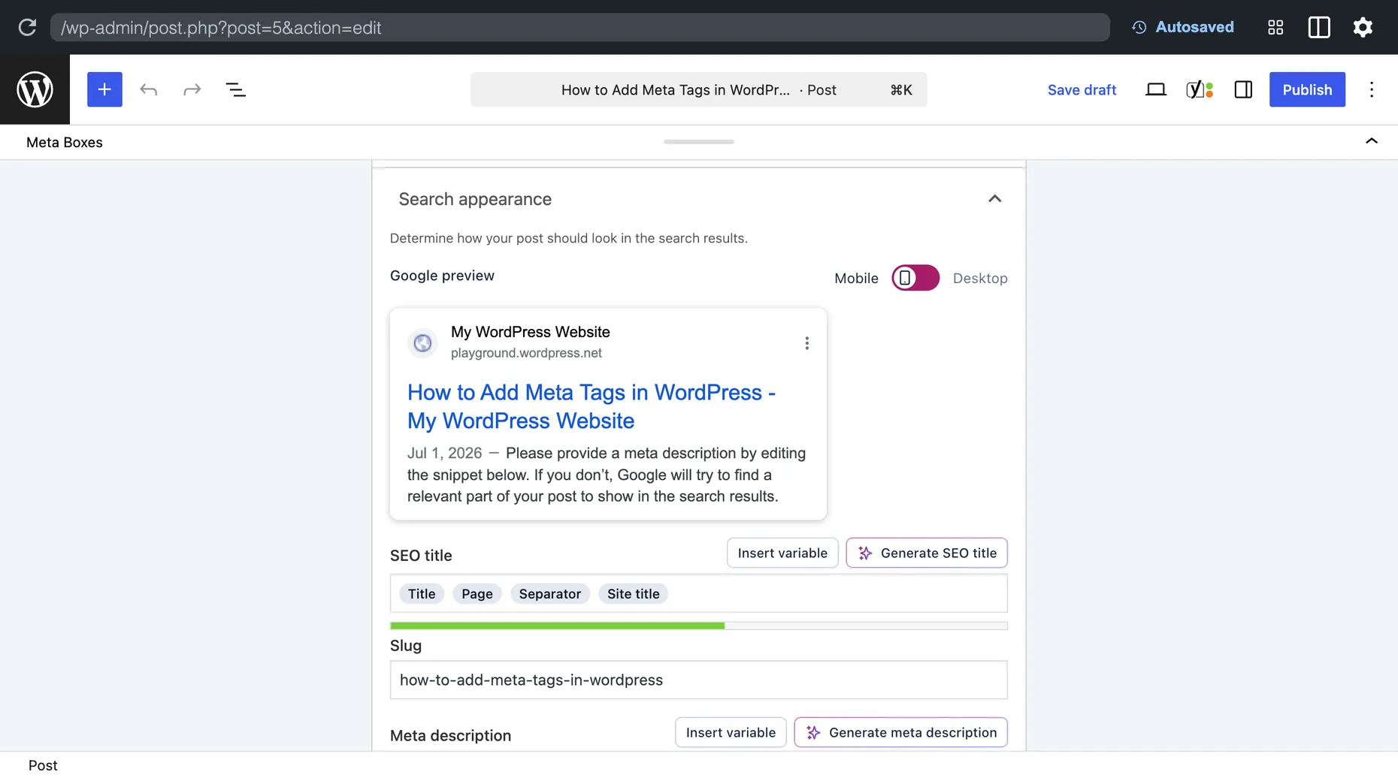Click the URL address bar
Image resolution: width=1398 pixels, height=778 pixels.
579,27
